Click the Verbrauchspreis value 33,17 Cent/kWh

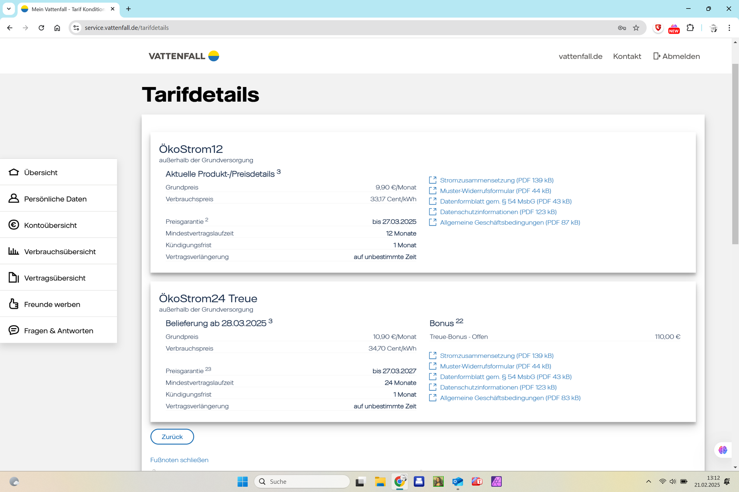pyautogui.click(x=393, y=199)
